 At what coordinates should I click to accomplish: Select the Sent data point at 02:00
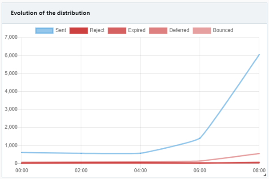coord(81,153)
